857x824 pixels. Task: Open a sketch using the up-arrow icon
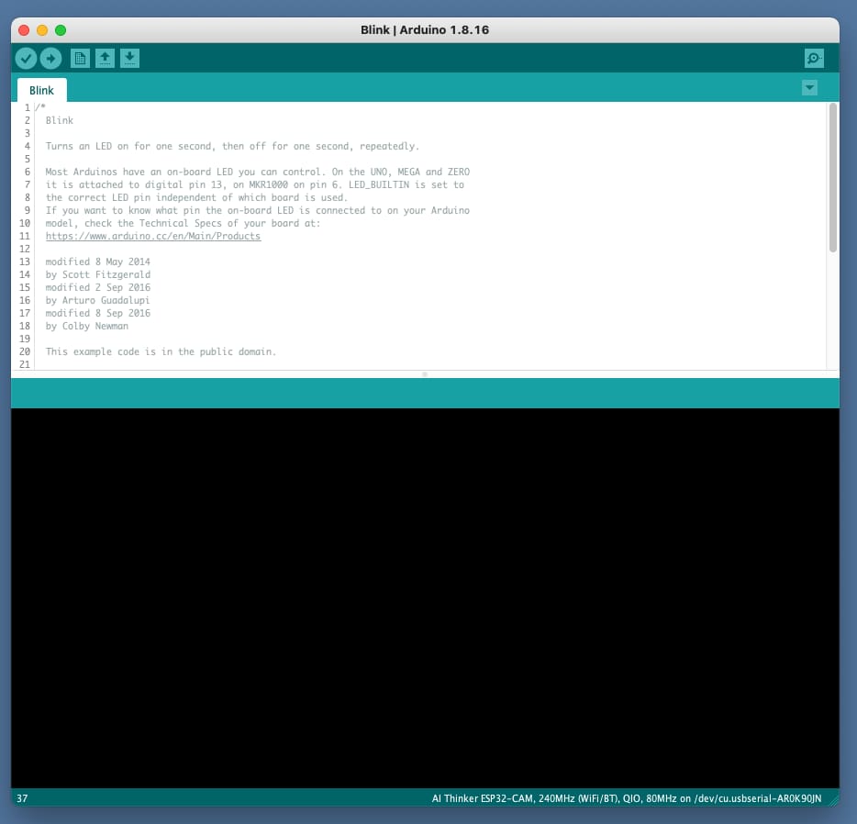click(106, 59)
